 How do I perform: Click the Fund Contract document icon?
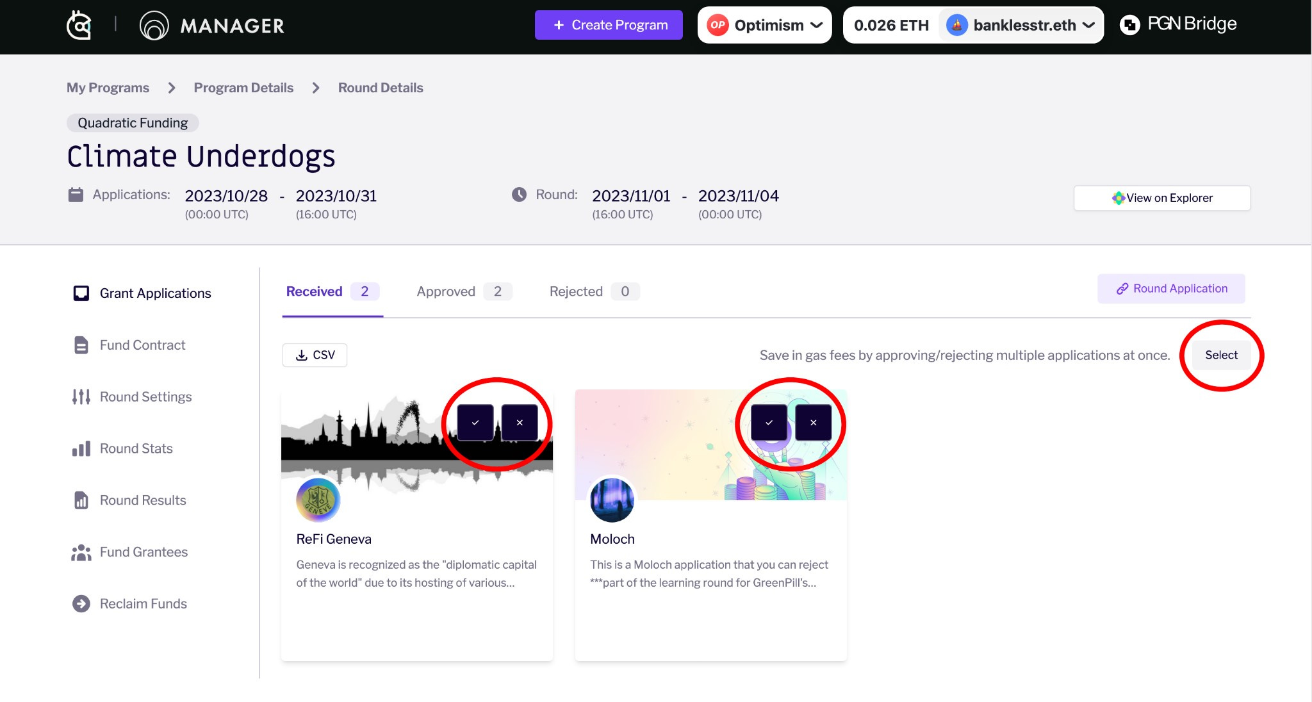pos(81,345)
